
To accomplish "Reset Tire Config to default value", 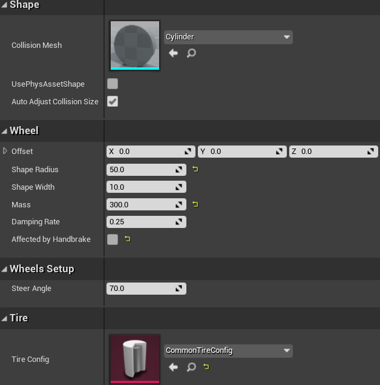I will click(x=206, y=367).
